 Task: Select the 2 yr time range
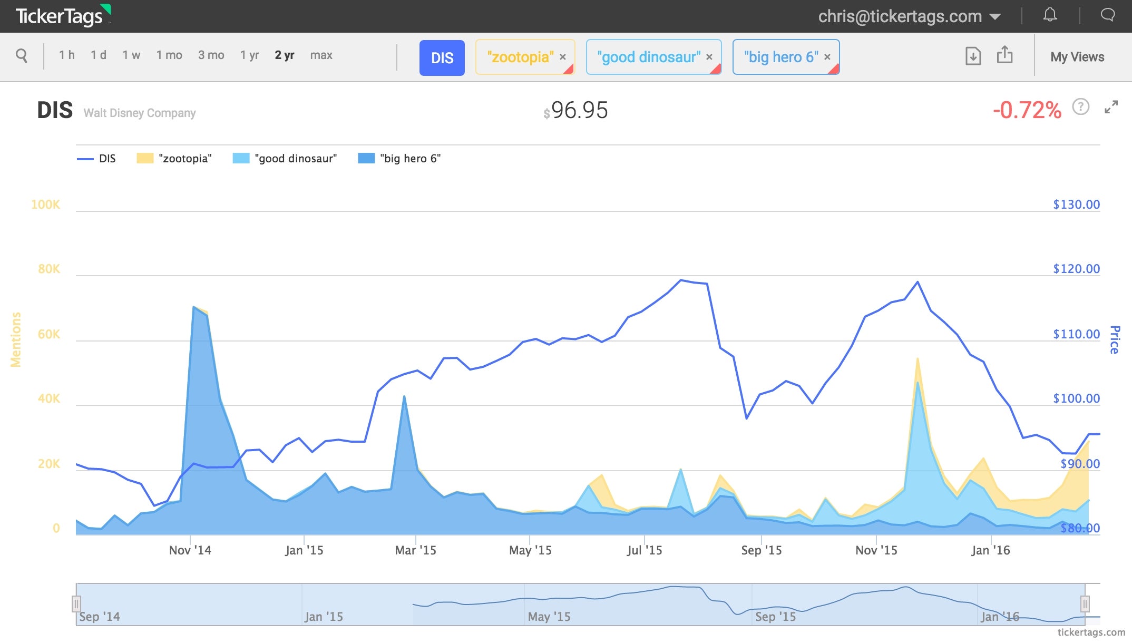click(285, 55)
